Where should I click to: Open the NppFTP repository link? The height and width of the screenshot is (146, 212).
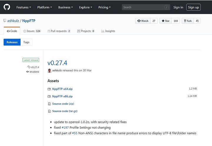click(29, 21)
